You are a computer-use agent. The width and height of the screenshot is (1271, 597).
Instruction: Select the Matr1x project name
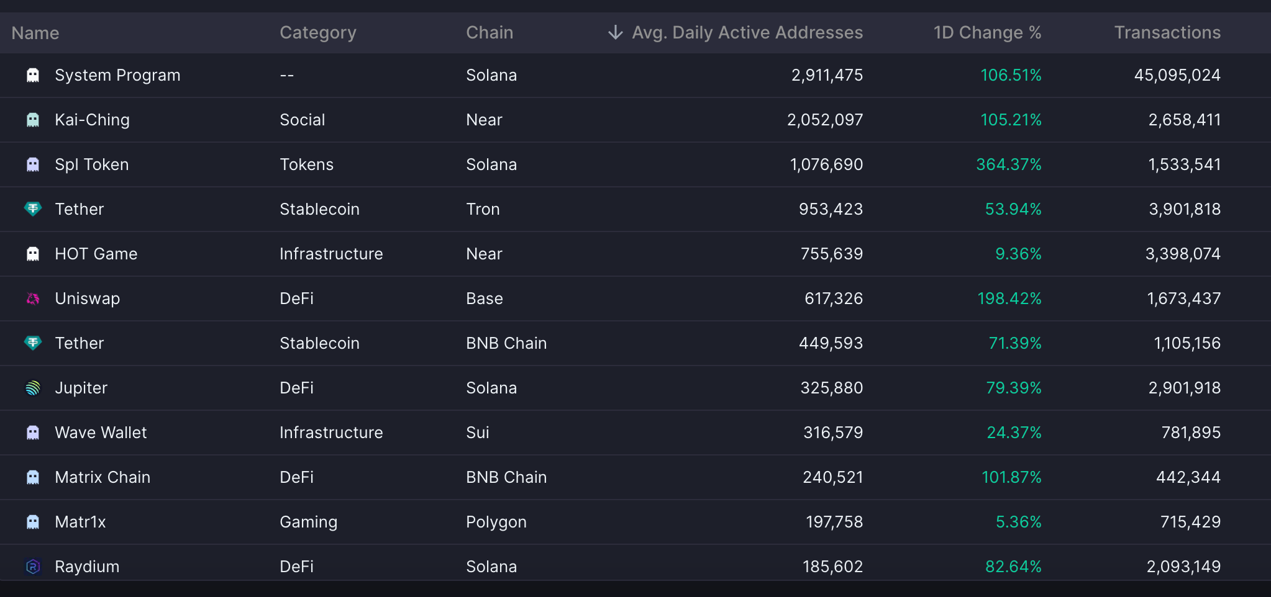[x=80, y=522]
